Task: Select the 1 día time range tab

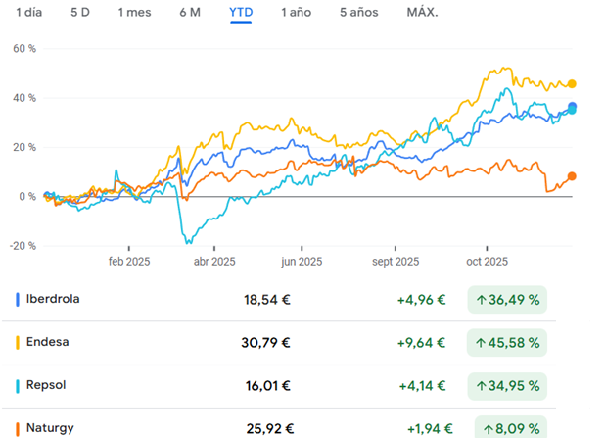Action: 29,13
